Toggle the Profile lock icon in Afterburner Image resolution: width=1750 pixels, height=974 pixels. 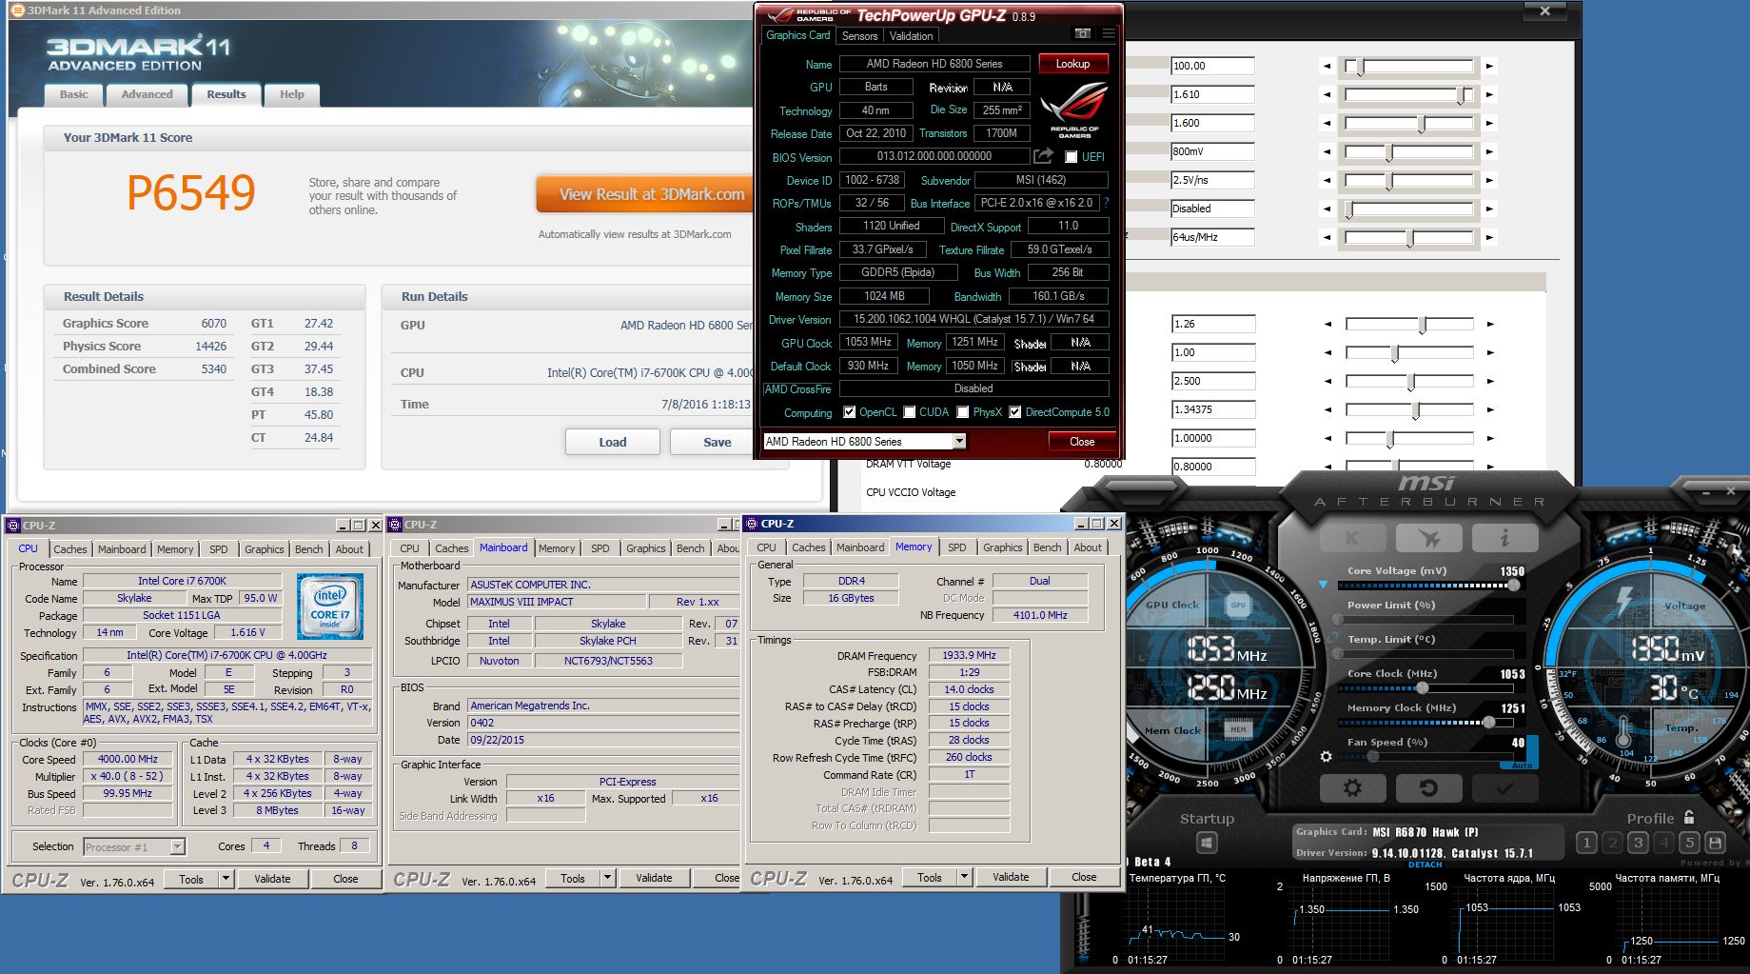[x=1688, y=817]
